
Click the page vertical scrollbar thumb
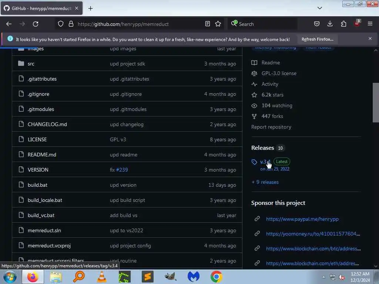[x=376, y=102]
